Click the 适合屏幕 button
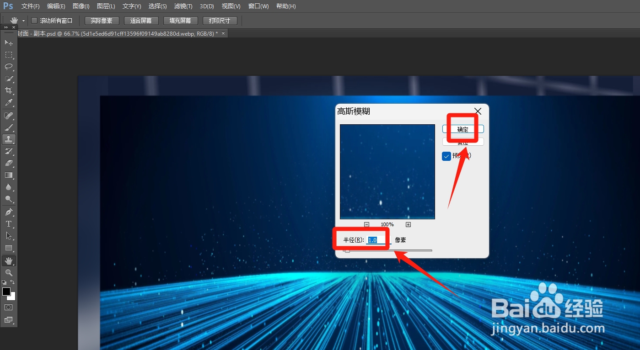Image resolution: width=640 pixels, height=350 pixels. click(x=141, y=21)
